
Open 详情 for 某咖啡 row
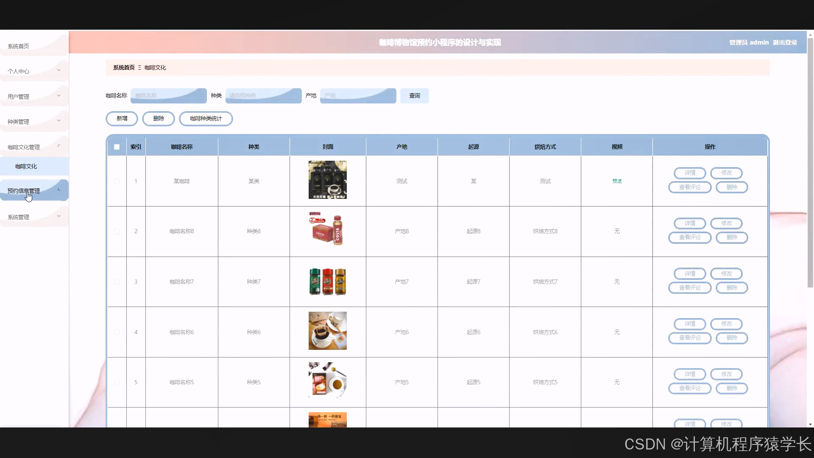pyautogui.click(x=690, y=173)
